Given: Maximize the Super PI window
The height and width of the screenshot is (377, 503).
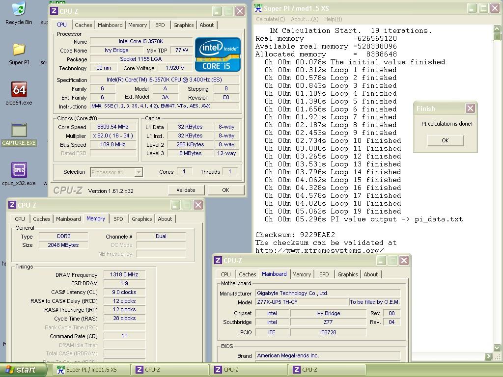Looking at the screenshot, I should click(483, 8).
